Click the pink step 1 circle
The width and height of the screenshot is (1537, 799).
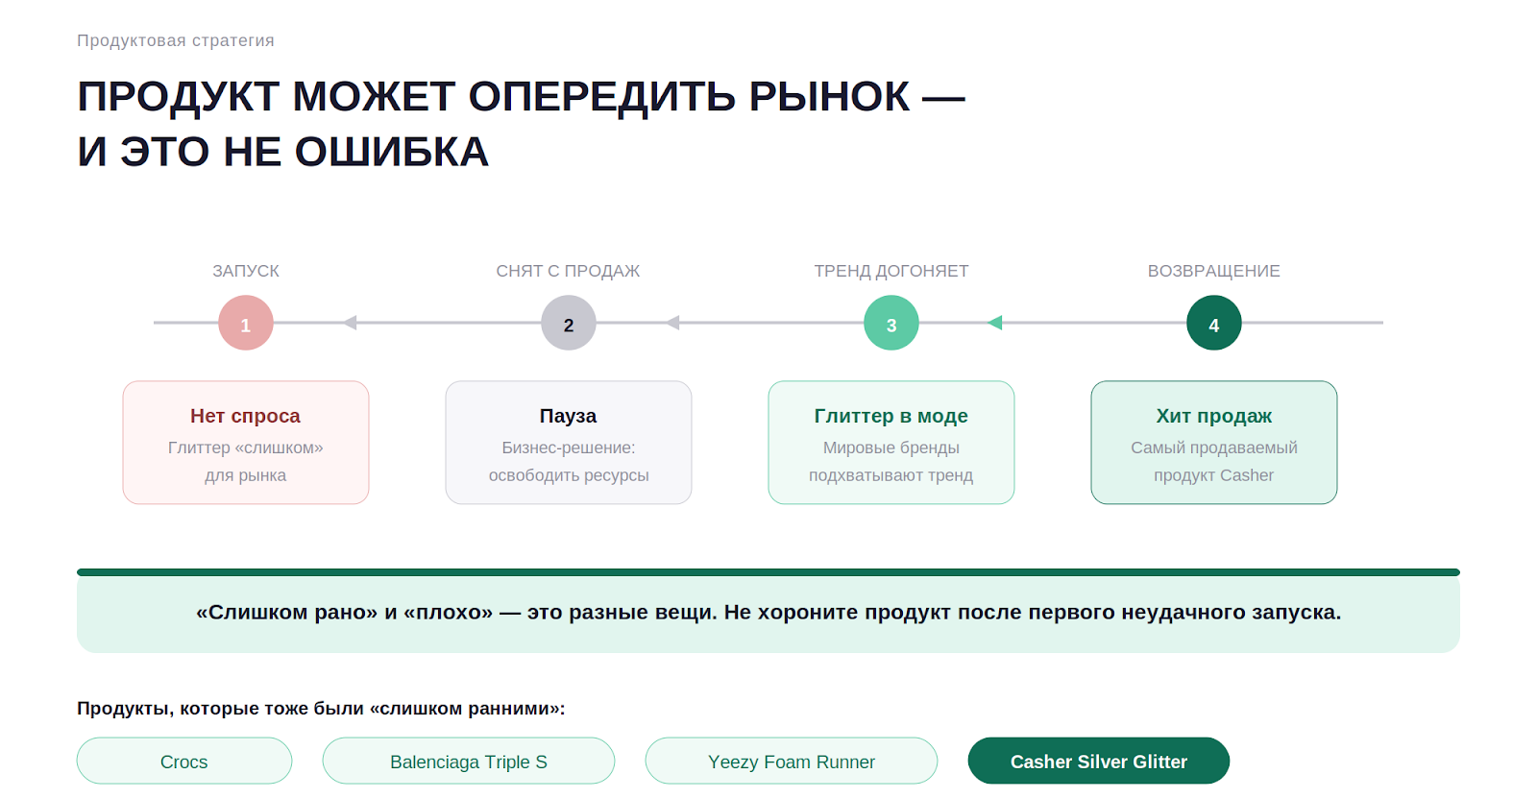[246, 324]
